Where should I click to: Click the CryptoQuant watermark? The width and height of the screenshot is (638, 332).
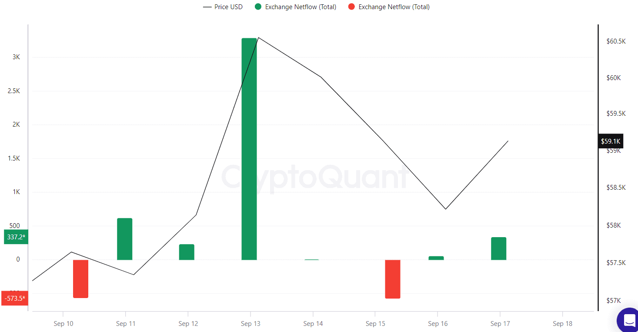click(314, 177)
